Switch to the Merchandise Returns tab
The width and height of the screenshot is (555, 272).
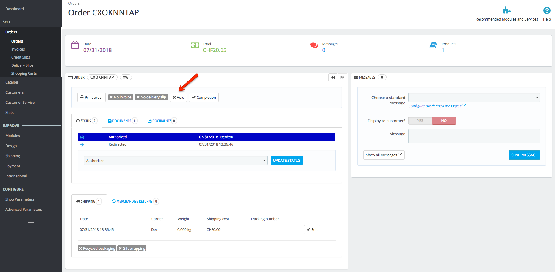[x=135, y=201]
